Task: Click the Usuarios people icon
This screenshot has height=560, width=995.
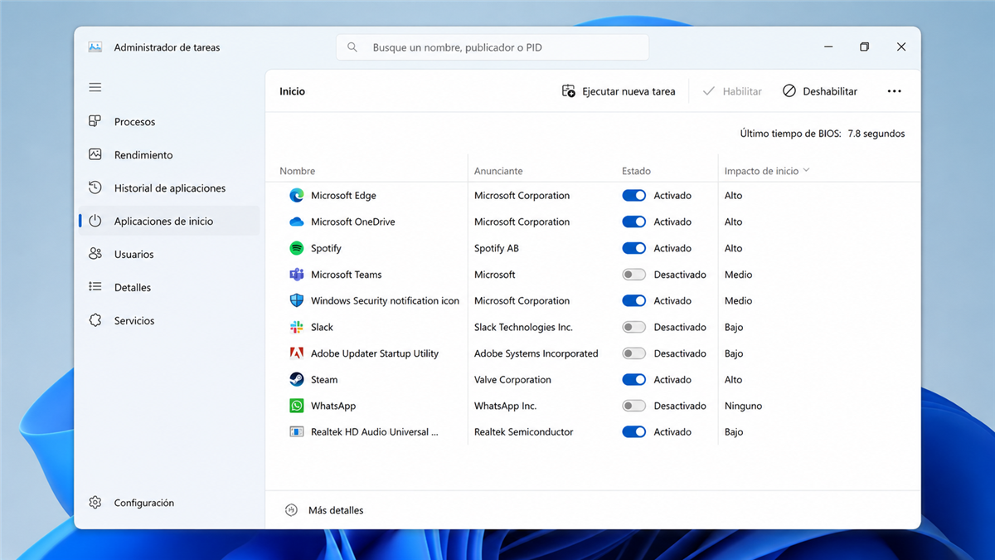Action: pos(95,254)
